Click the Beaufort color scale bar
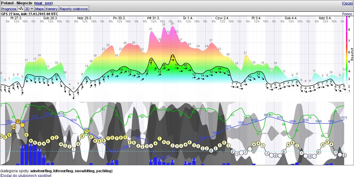Image resolution: width=354 pixels, height=177 pixels. click(x=347, y=54)
